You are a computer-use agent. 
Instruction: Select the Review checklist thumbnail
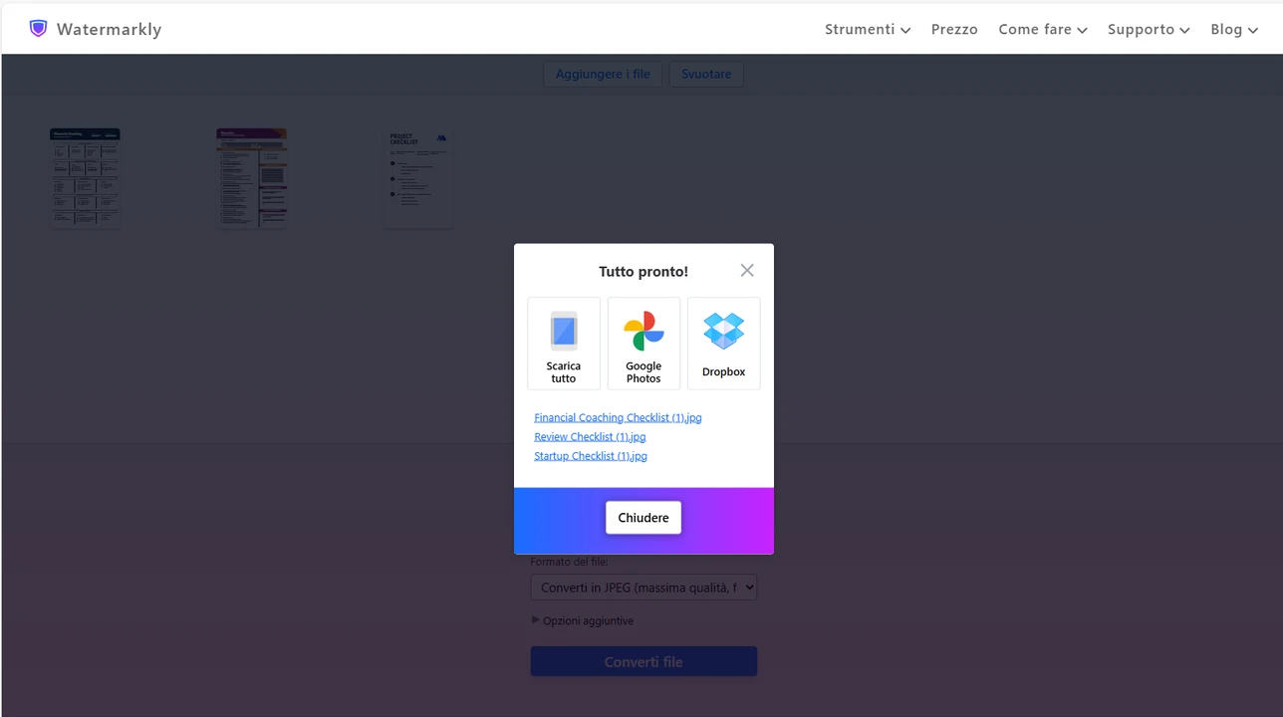click(x=252, y=177)
